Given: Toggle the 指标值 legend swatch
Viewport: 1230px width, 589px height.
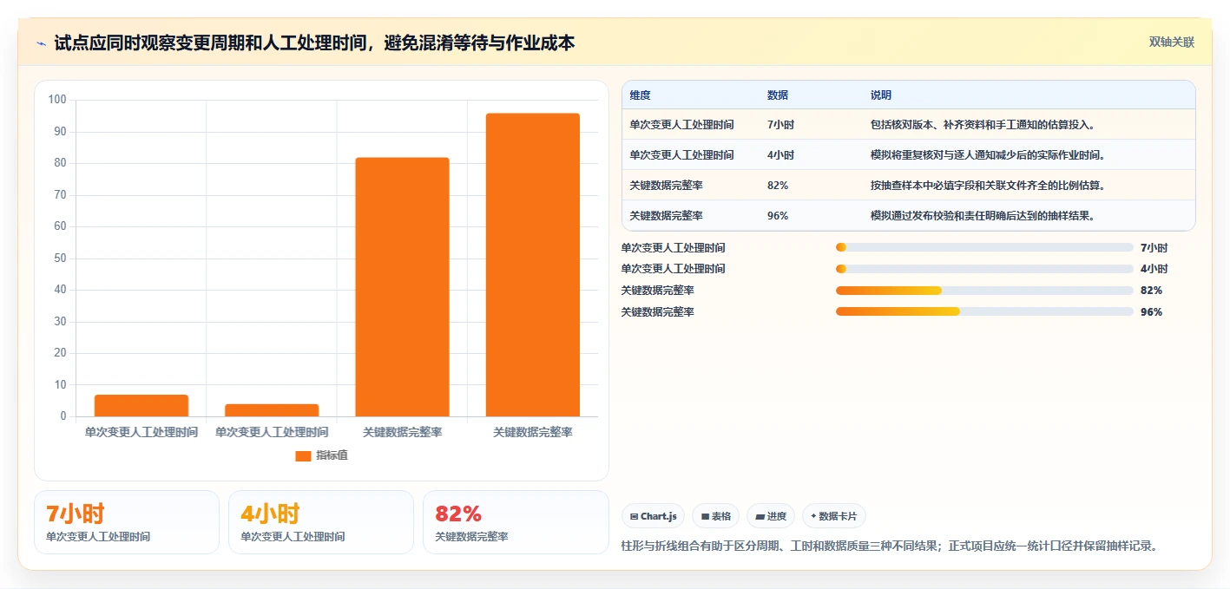Looking at the screenshot, I should 303,456.
